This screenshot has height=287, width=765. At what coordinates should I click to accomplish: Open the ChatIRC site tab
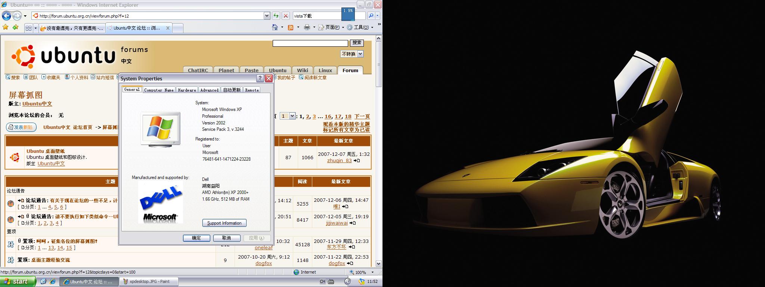pos(198,70)
